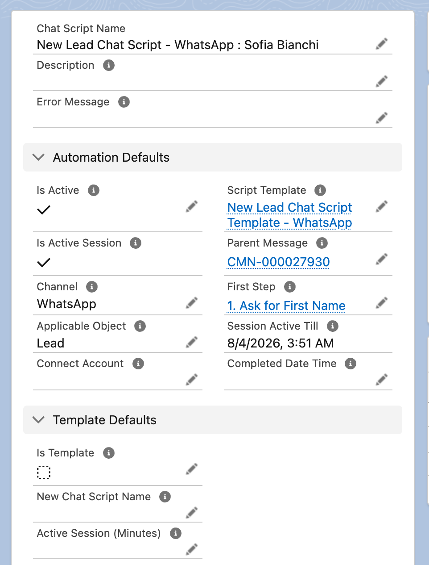Edit the Description field pencil

point(382,81)
